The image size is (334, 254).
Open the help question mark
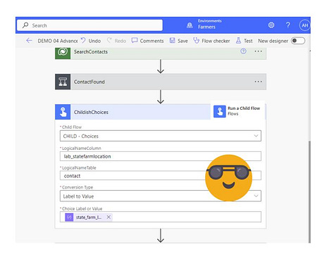click(288, 25)
